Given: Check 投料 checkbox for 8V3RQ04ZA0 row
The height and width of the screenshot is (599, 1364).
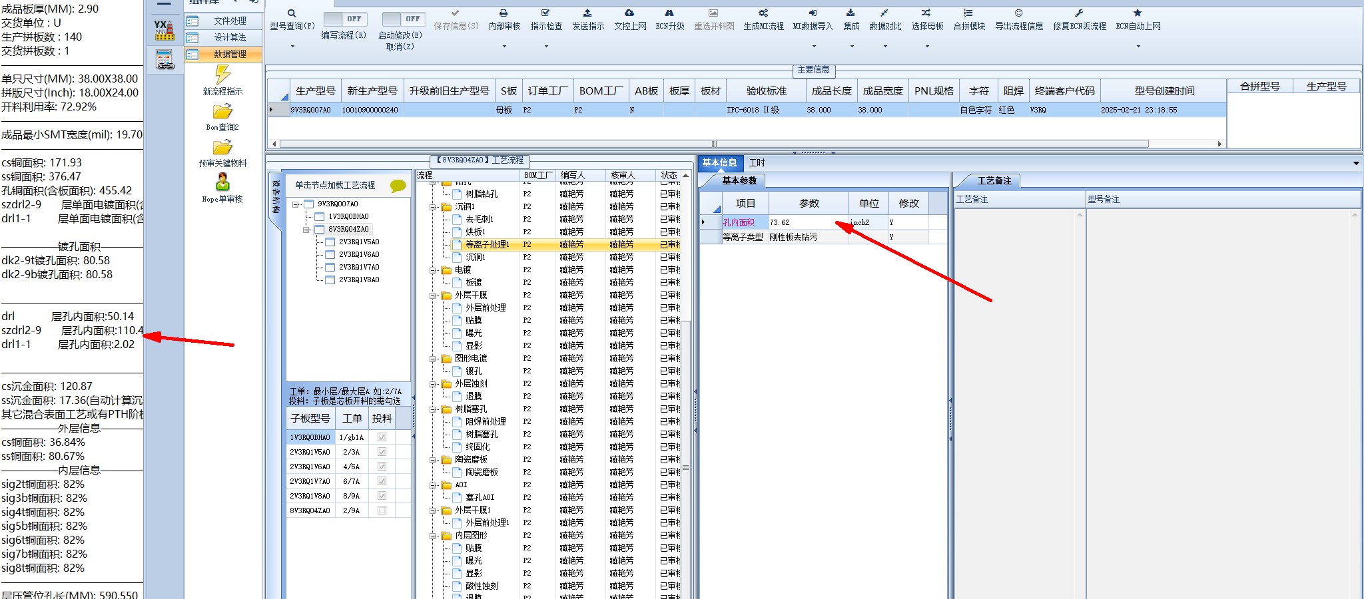Looking at the screenshot, I should coord(382,510).
